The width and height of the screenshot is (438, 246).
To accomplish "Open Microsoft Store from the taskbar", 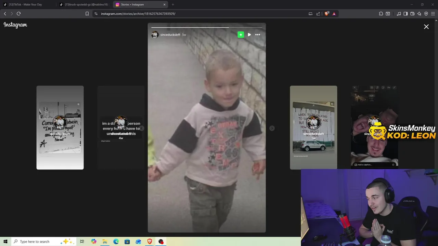I will [127, 242].
